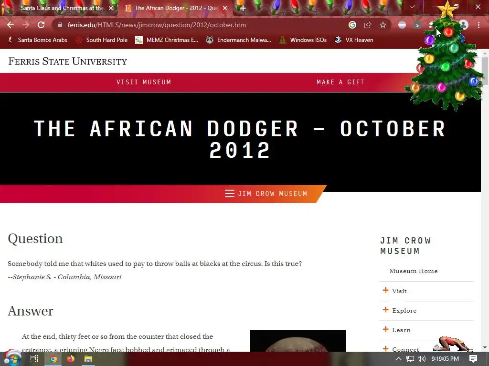This screenshot has width=489, height=366.
Task: Open Make a Gift in navigation bar
Action: [340, 82]
